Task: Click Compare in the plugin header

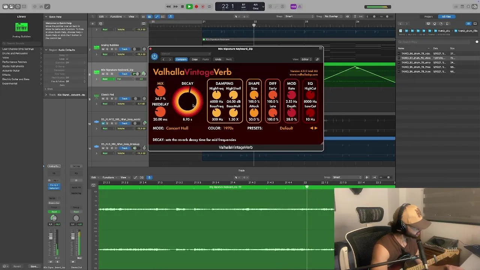Action: (x=181, y=59)
